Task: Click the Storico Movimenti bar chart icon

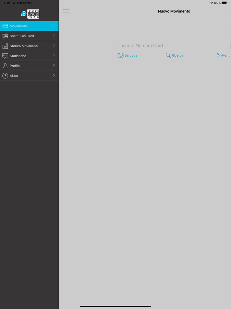Action: 5,46
